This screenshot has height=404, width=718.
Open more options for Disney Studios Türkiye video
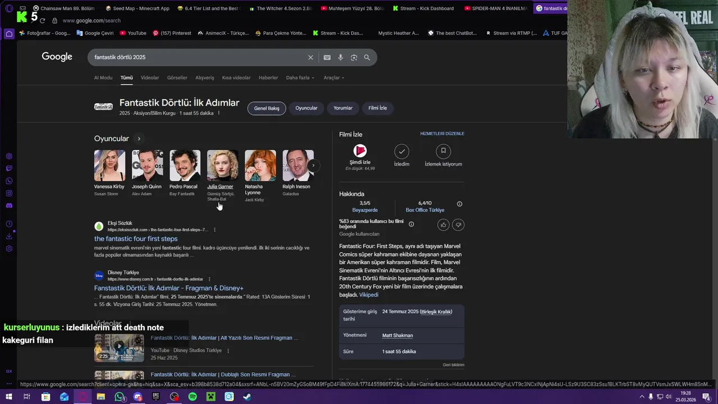pyautogui.click(x=228, y=351)
